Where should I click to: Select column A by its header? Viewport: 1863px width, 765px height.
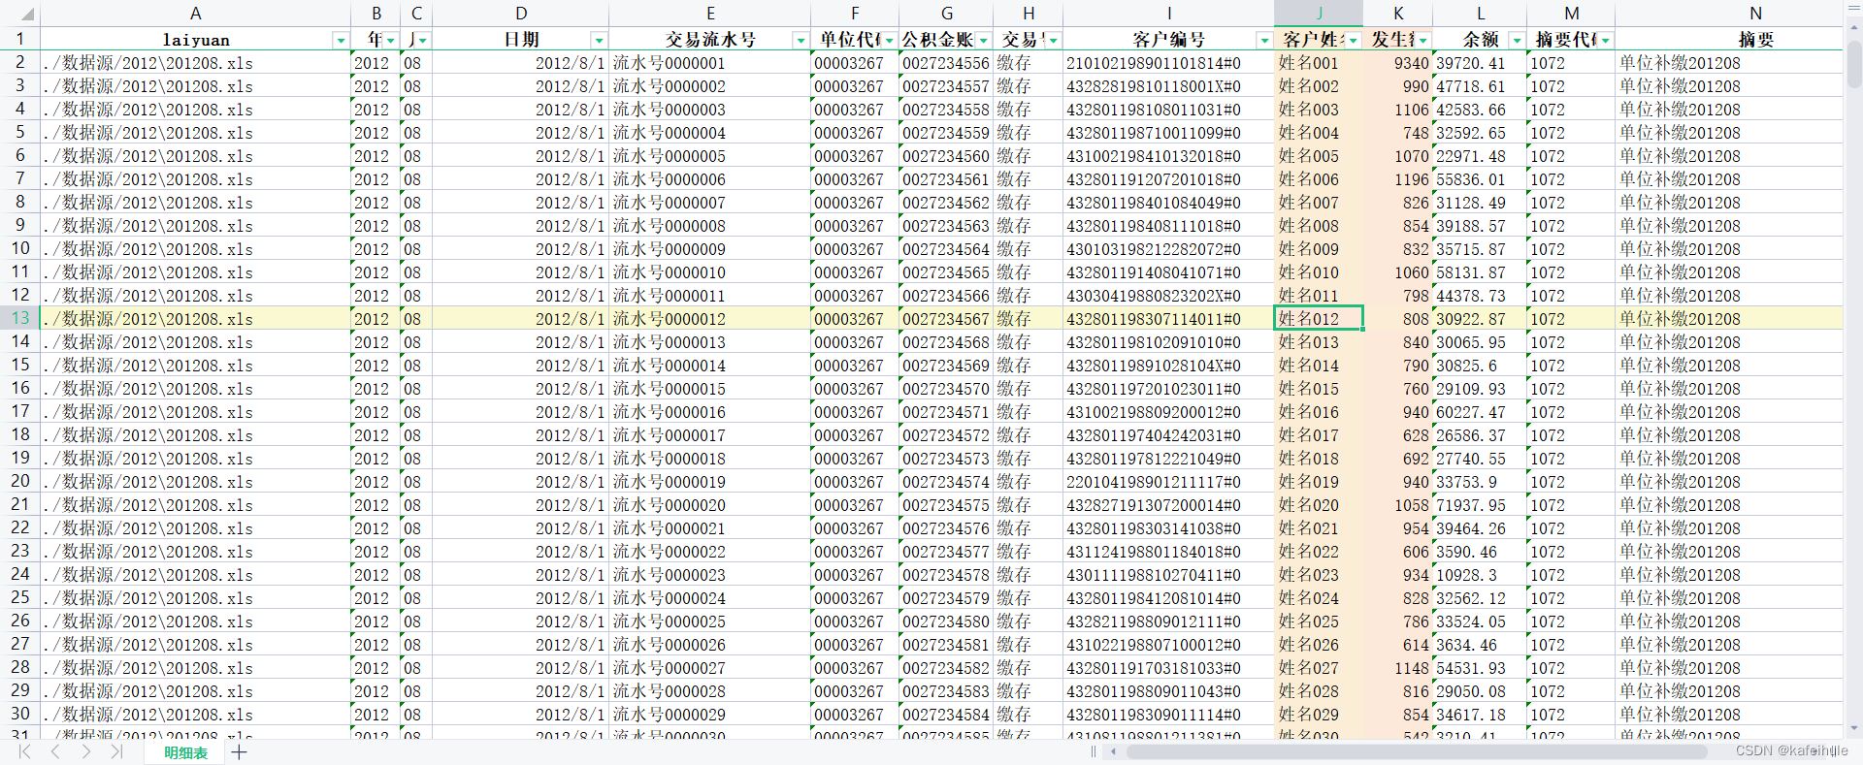pyautogui.click(x=195, y=14)
